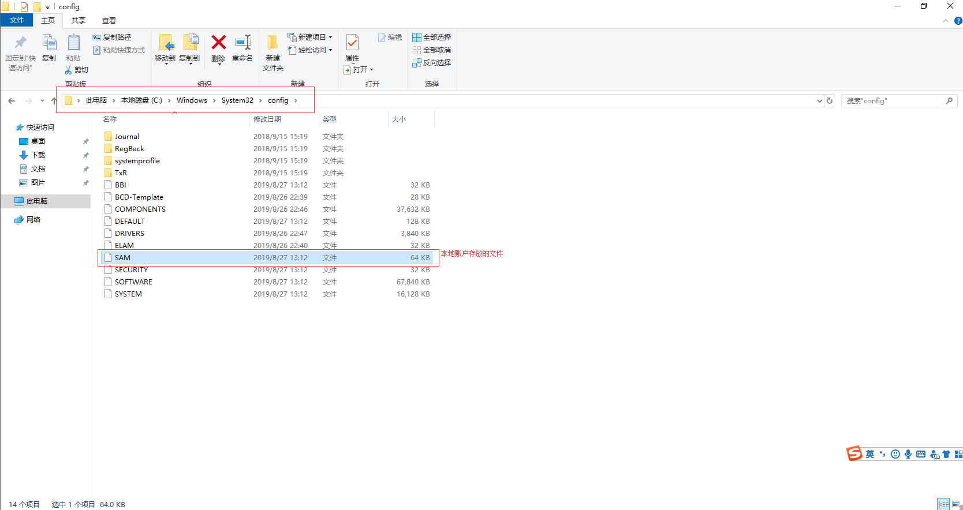Open the File (文件) menu tab
The width and height of the screenshot is (963, 510).
[x=17, y=20]
